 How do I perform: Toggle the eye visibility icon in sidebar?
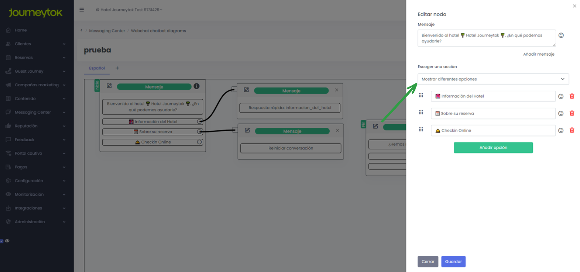click(x=7, y=241)
